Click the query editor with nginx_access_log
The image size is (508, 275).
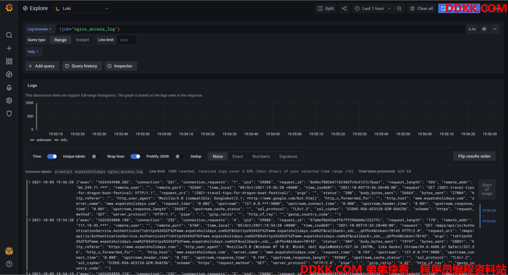click(261, 29)
